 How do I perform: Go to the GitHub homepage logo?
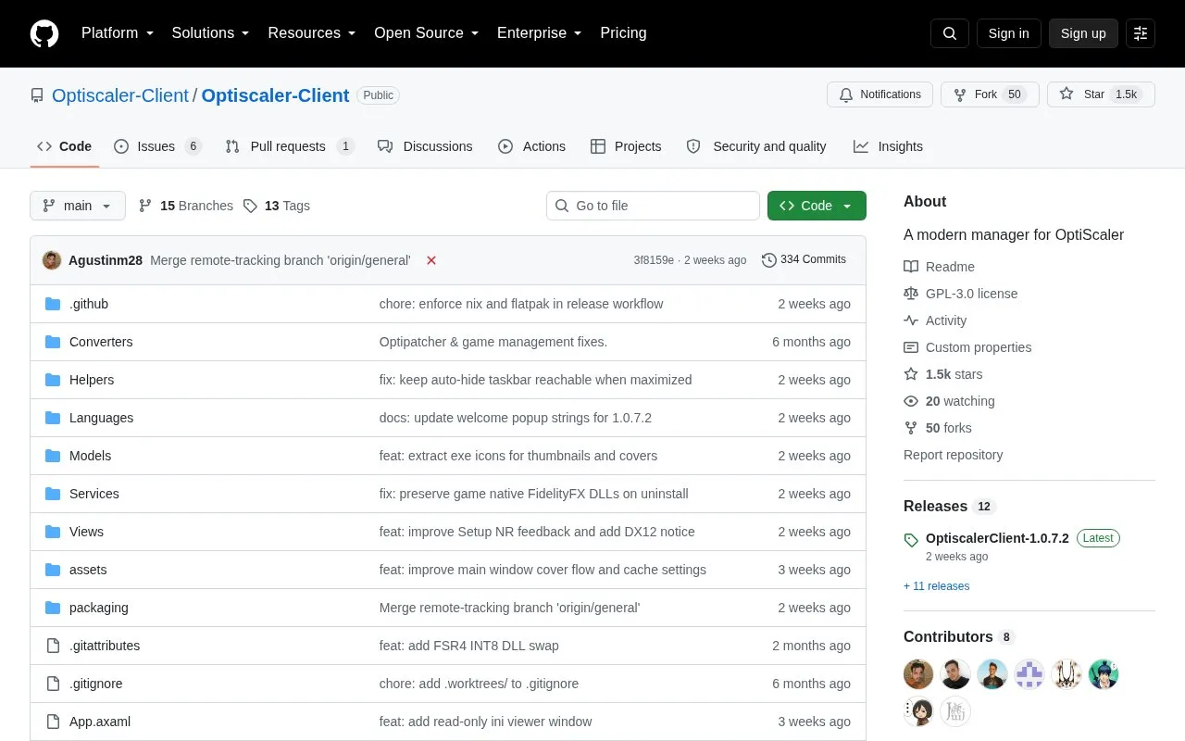[x=44, y=33]
